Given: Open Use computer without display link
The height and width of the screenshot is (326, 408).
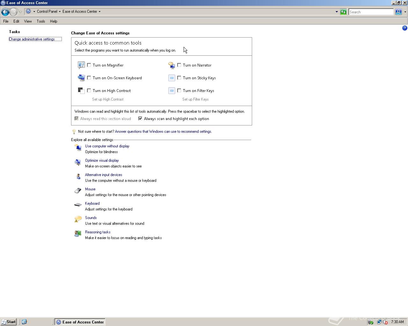Looking at the screenshot, I should click(107, 146).
